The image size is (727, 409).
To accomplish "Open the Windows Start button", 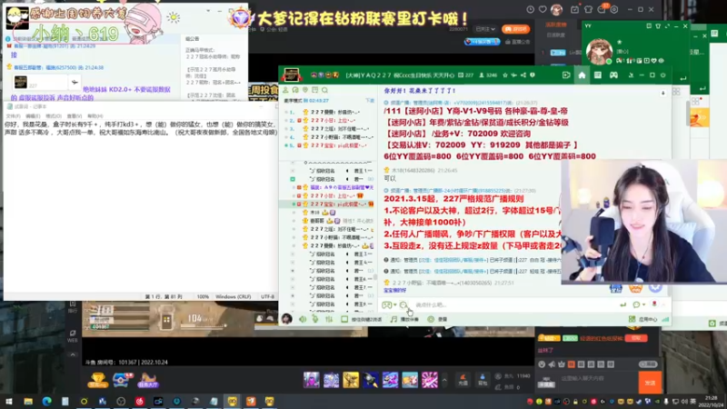I will [9, 401].
